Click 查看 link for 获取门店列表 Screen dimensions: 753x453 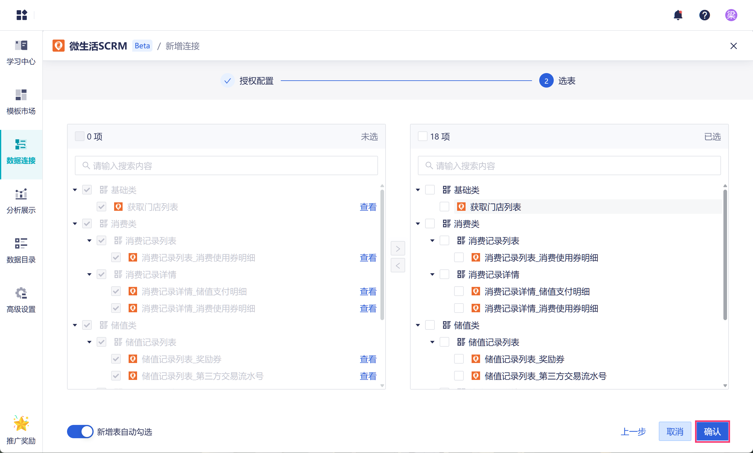coord(368,207)
